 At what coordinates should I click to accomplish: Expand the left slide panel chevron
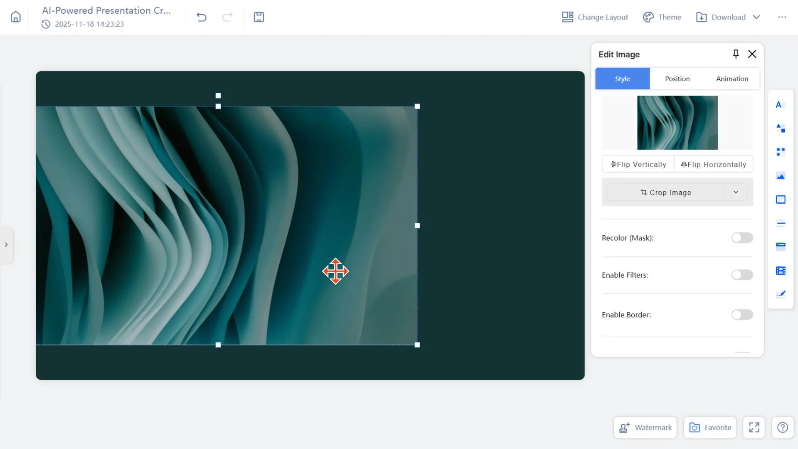[x=6, y=244]
